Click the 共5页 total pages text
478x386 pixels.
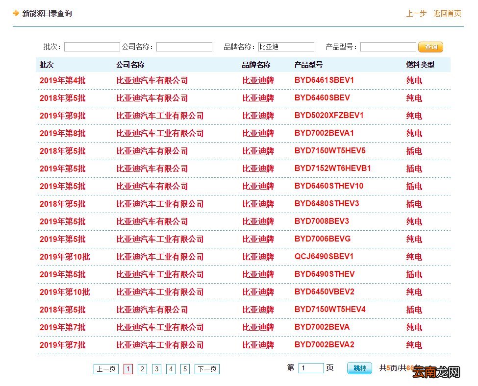[x=388, y=368]
